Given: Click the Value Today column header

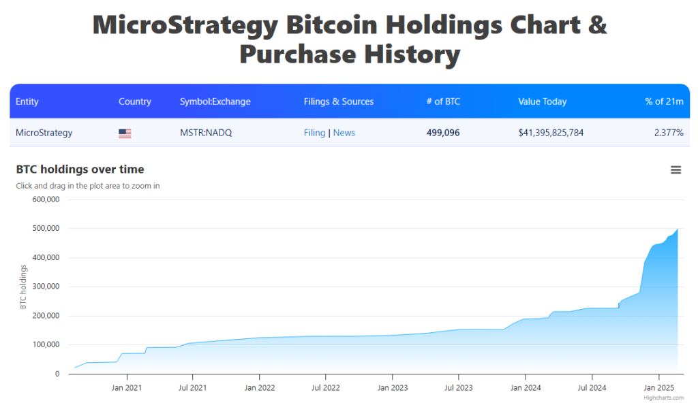Looking at the screenshot, I should (x=543, y=101).
